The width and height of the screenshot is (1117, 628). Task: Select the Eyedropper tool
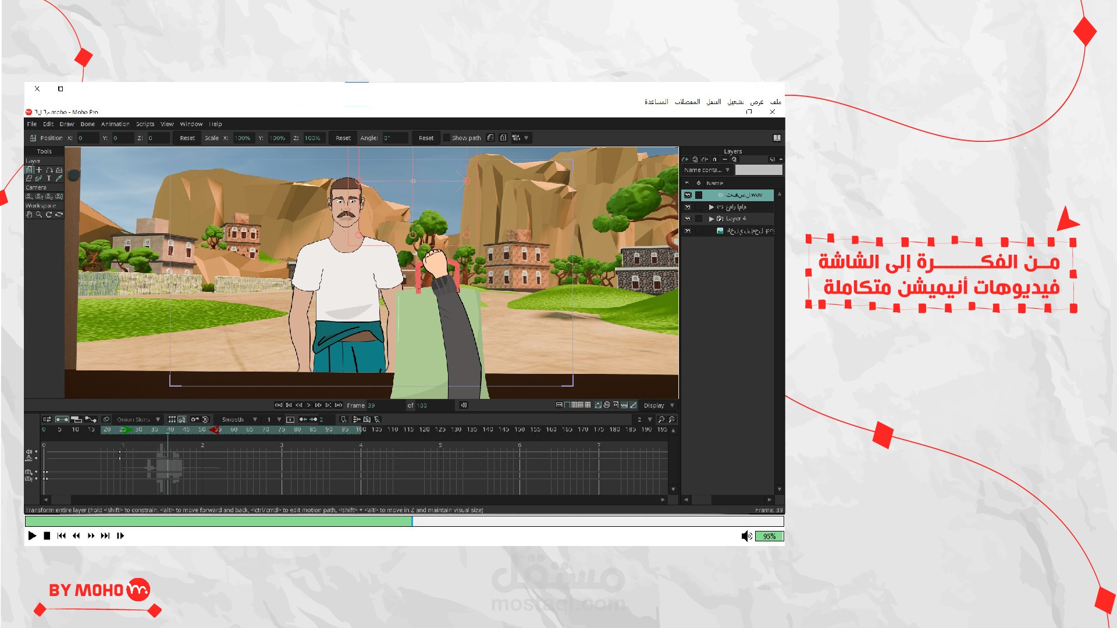(x=59, y=179)
